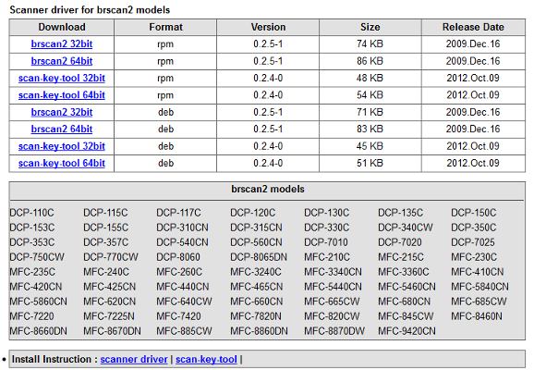Screen dimensions: 534x370
Task: Download brscan2 64bit rpm package
Action: 62,61
